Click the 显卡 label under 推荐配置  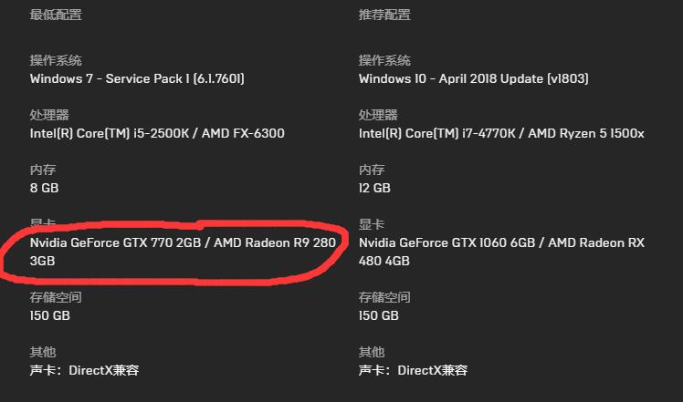(372, 224)
